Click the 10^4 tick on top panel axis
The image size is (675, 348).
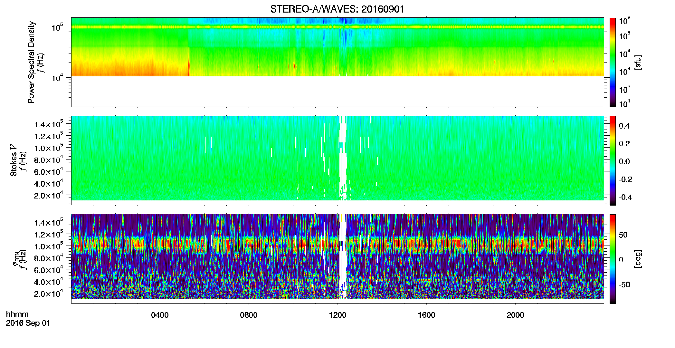(57, 78)
